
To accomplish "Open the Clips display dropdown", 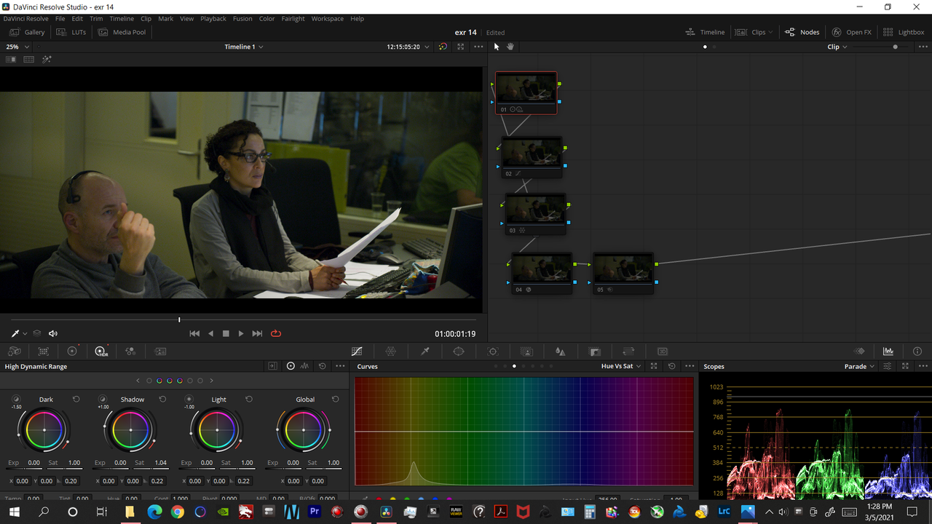I will tap(754, 32).
